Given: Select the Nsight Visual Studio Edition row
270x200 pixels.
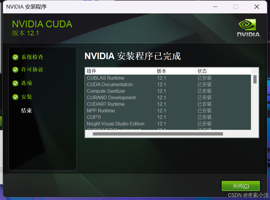Looking at the screenshot, I should pyautogui.click(x=168, y=124).
